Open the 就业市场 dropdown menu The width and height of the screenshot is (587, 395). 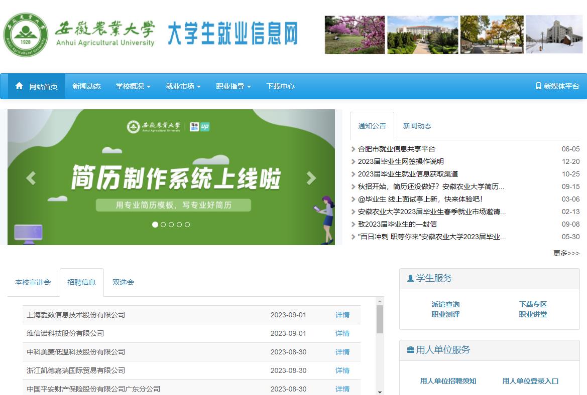pyautogui.click(x=183, y=86)
